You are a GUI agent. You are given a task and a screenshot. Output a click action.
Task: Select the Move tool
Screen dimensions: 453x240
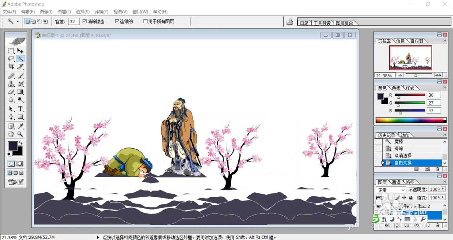pyautogui.click(x=20, y=51)
